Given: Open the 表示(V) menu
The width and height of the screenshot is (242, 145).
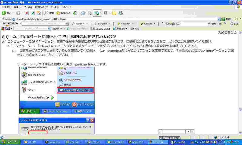Looking at the screenshot, I should click(x=28, y=7).
